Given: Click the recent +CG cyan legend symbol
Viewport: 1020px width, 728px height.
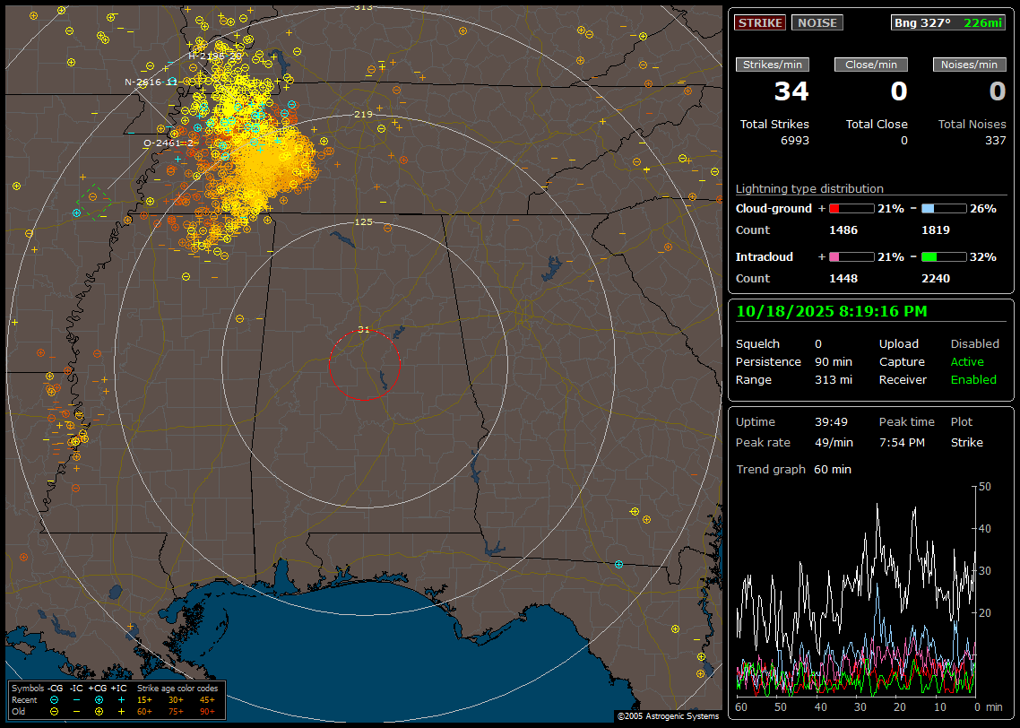Looking at the screenshot, I should click(99, 699).
